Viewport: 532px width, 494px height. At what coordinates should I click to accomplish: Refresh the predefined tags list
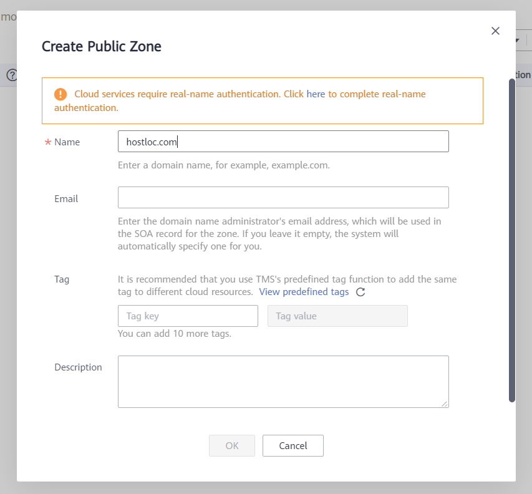(360, 292)
